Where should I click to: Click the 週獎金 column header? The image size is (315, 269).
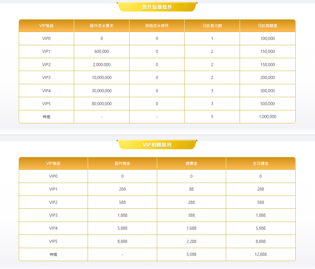pos(191,164)
